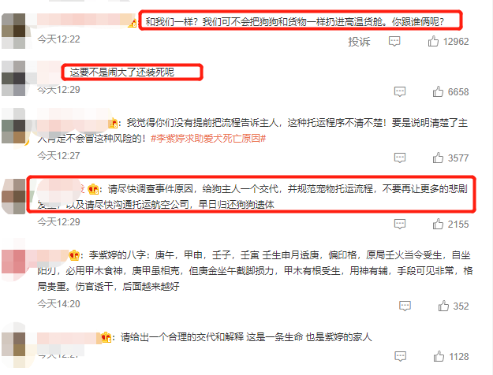
Task: Like the comment with 12962 likes
Action: coord(433,41)
